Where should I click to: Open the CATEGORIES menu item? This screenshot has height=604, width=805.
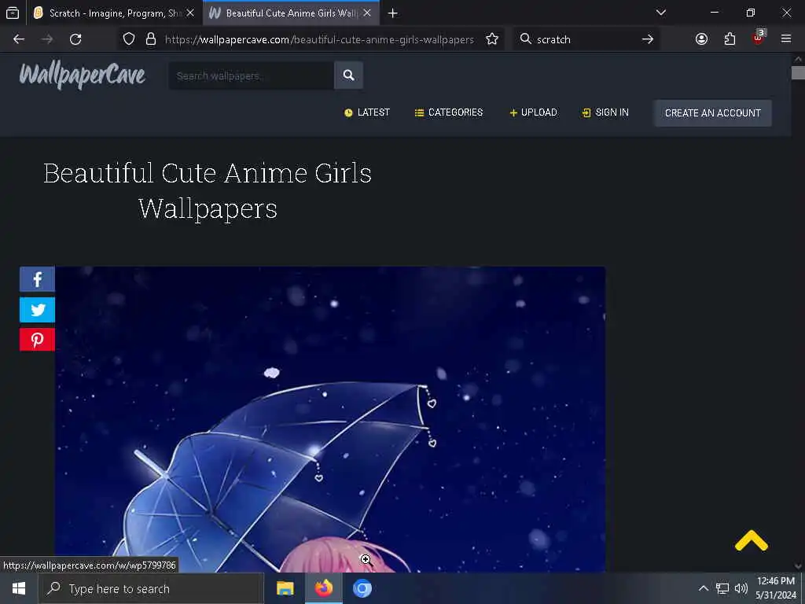point(449,112)
